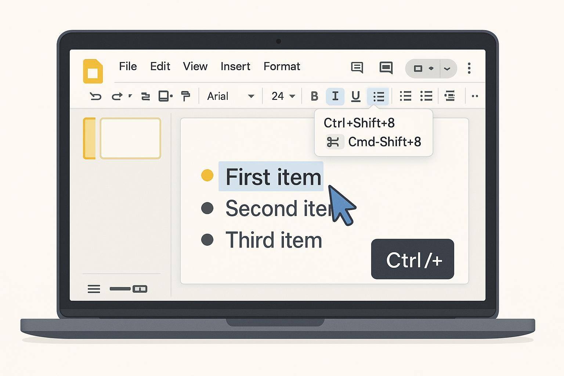This screenshot has height=376, width=564.
Task: Toggle Bold formatting
Action: (314, 96)
